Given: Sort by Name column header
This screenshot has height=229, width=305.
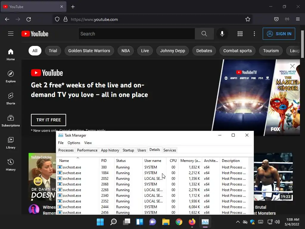Looking at the screenshot, I should point(78,161).
